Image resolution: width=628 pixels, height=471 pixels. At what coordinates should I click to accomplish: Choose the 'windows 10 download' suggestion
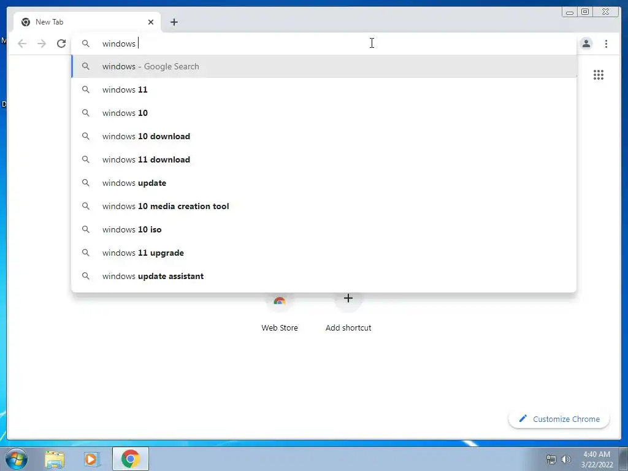[x=324, y=136]
